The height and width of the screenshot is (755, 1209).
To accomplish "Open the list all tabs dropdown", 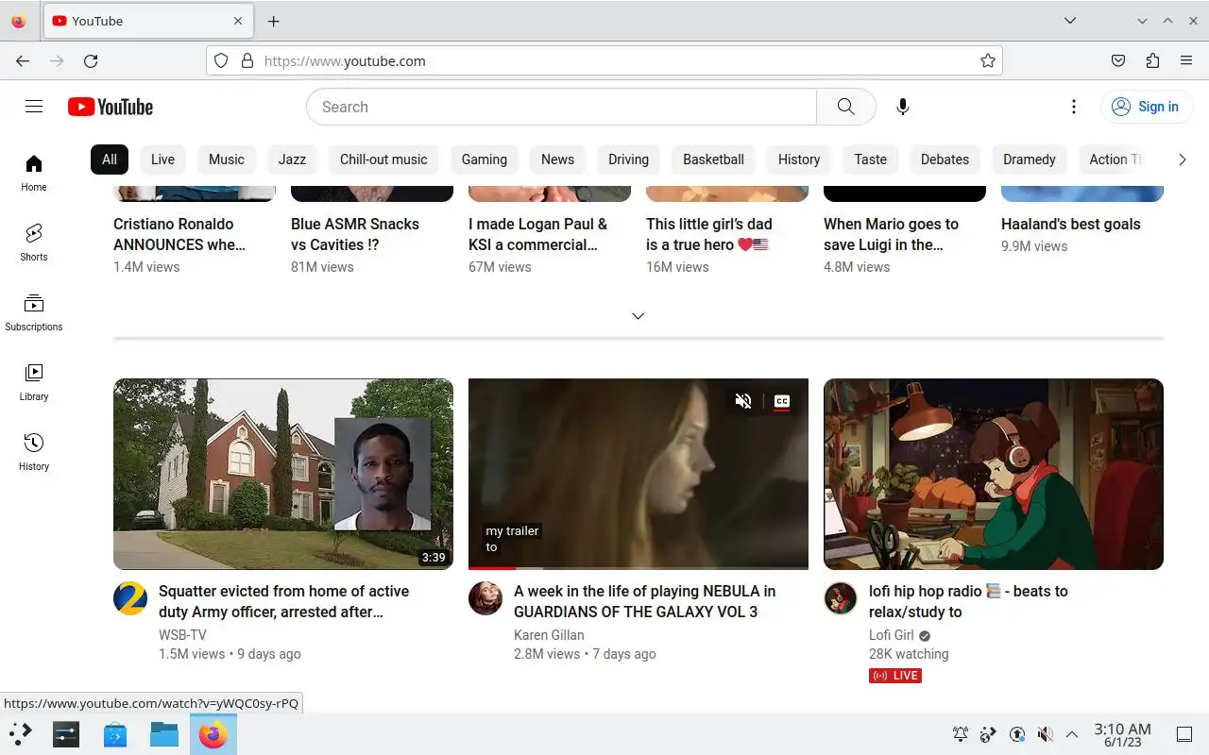I will pos(1070,21).
